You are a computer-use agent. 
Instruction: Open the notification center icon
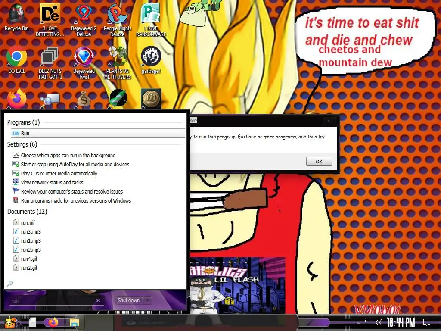[427, 322]
